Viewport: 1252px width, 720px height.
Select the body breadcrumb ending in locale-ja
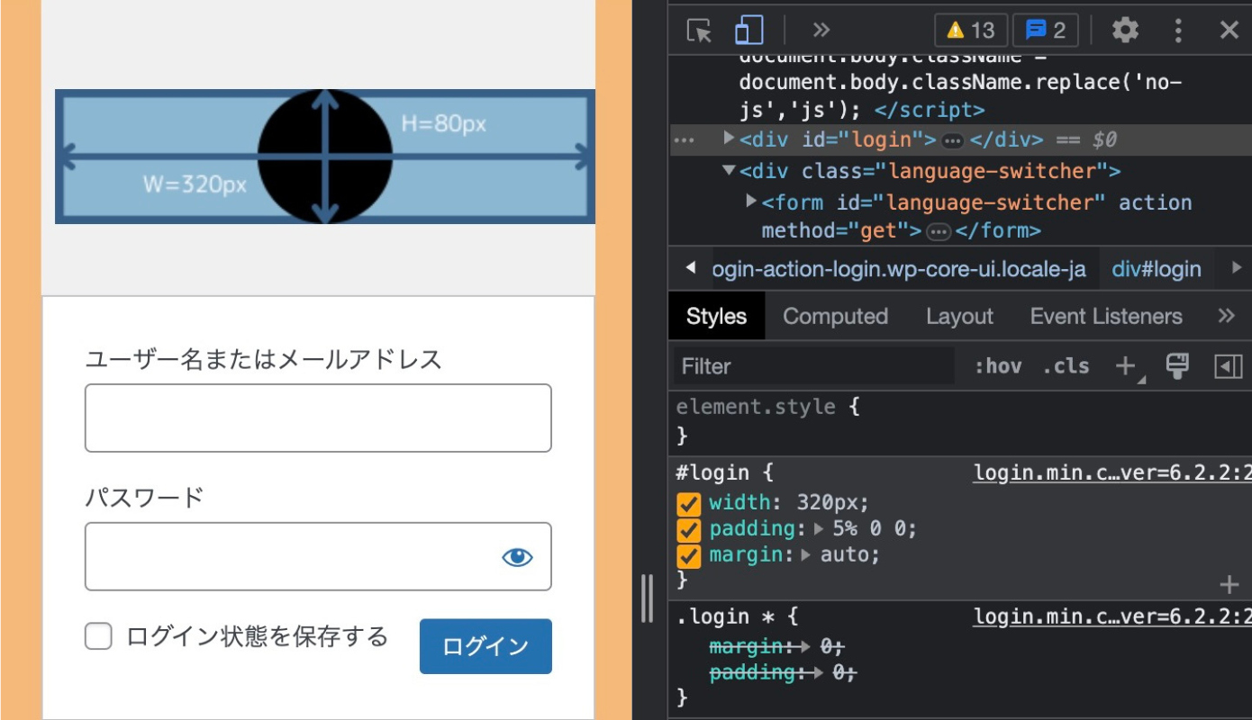(x=899, y=269)
